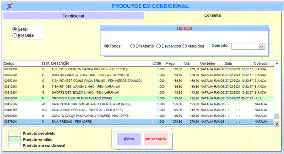The width and height of the screenshot is (284, 154).
Task: Click the red-blue logo icon in title bar
Action: coord(9,6)
